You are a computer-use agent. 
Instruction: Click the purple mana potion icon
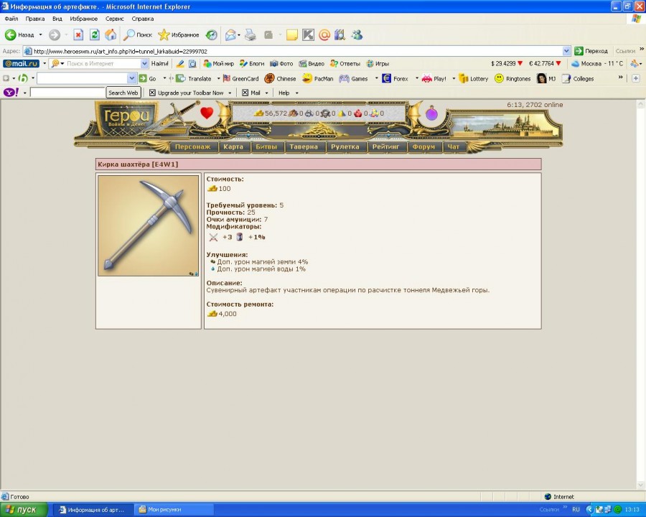click(x=431, y=113)
